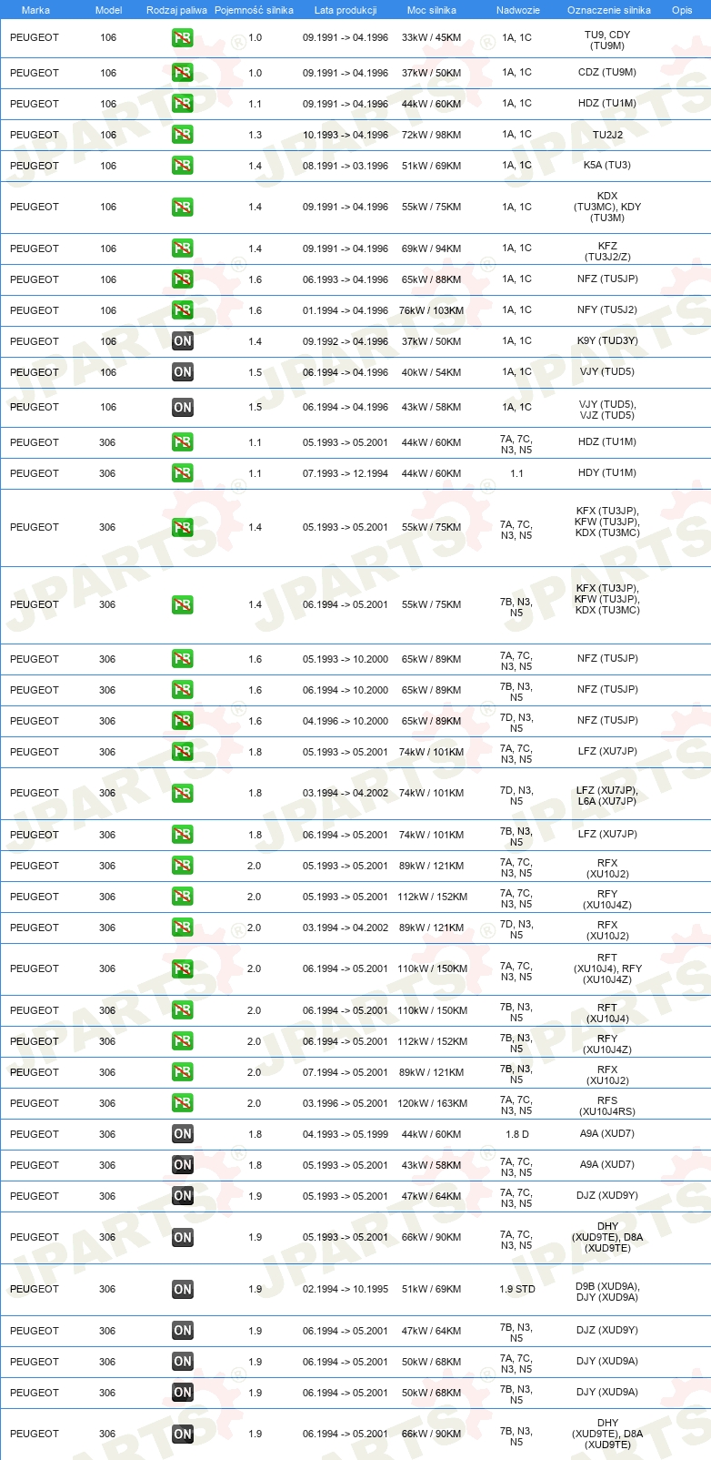Click the Lata produkcji column header
711x1460 pixels.
pos(345,10)
